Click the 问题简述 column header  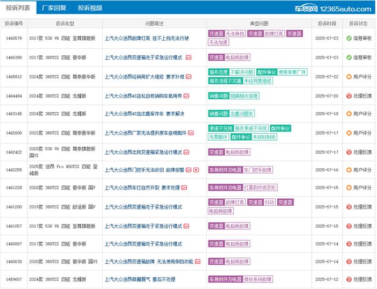click(x=155, y=24)
